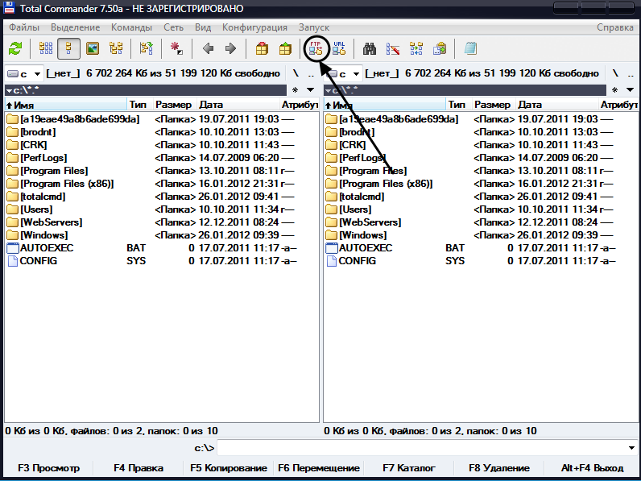Sort left panel by Дата column
Screen dimensions: 641x481
pos(238,105)
